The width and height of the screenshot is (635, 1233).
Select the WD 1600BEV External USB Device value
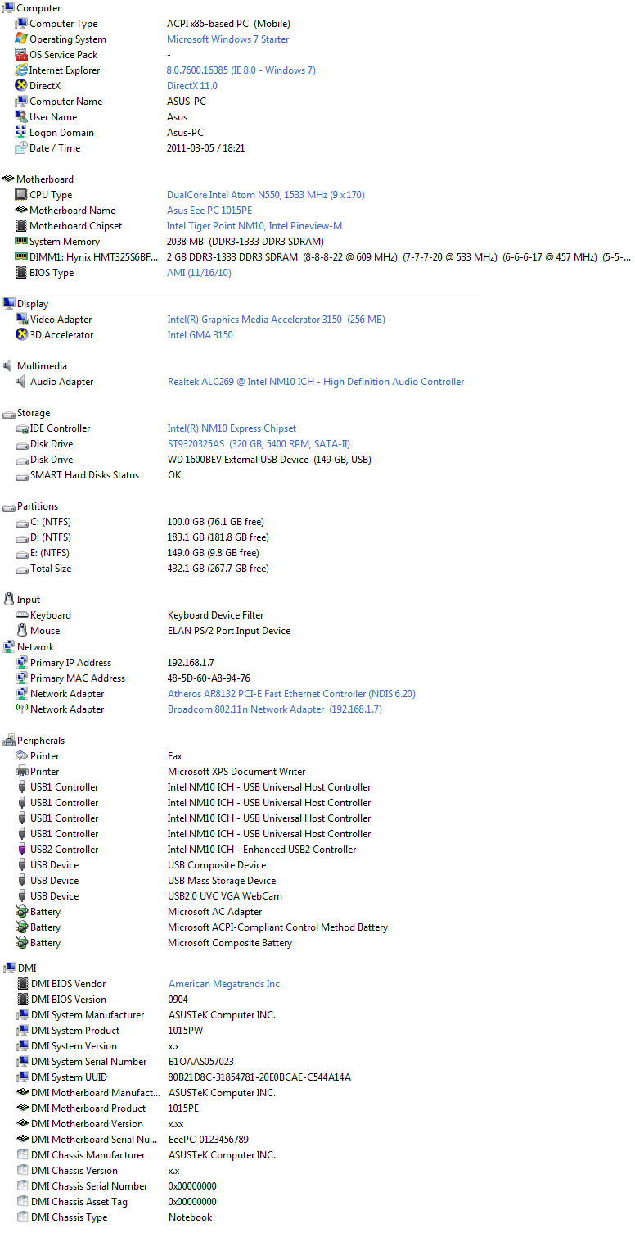tap(269, 459)
